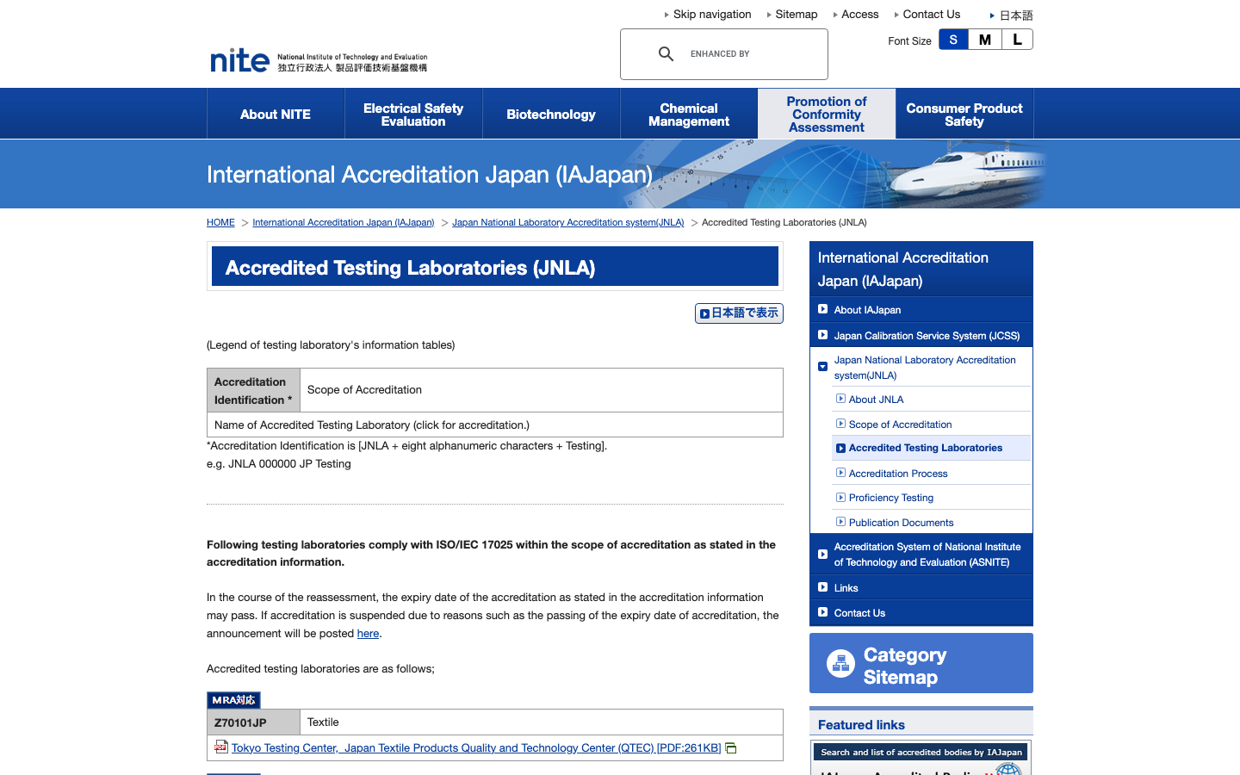The width and height of the screenshot is (1240, 775).
Task: Click the NITE logo
Action: (319, 60)
